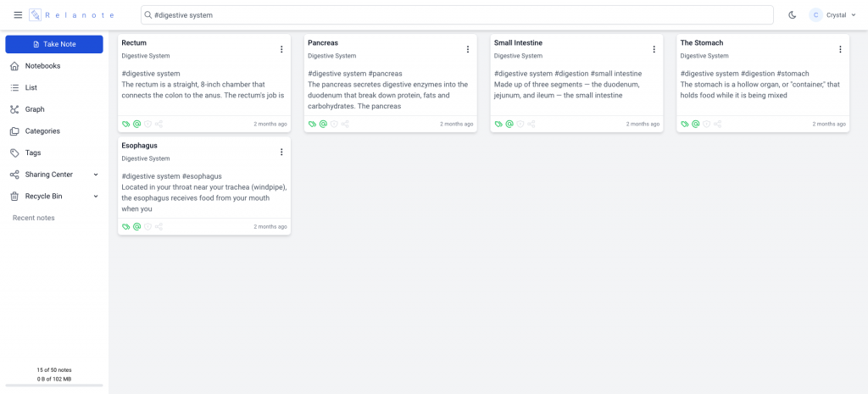Image resolution: width=868 pixels, height=394 pixels.
Task: Click shield icon on The Stomach note
Action: [706, 124]
